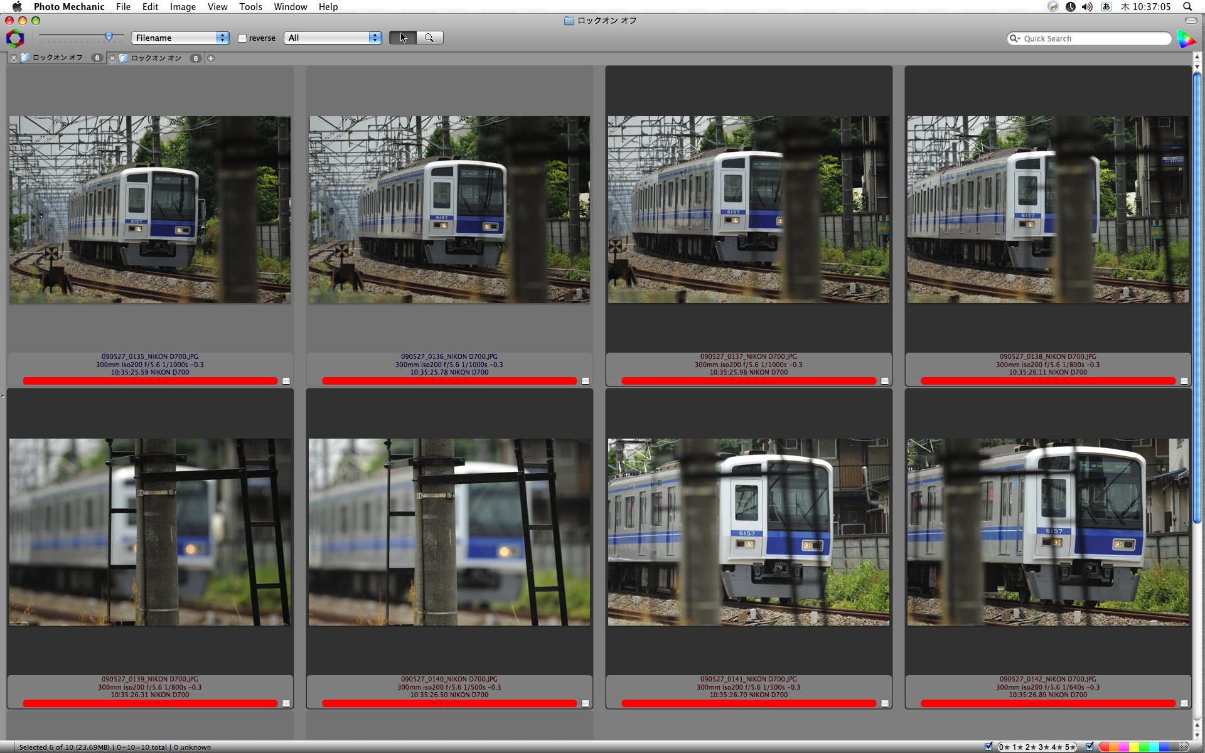Click the yellow color class swatch
The image size is (1205, 753).
tap(1133, 747)
